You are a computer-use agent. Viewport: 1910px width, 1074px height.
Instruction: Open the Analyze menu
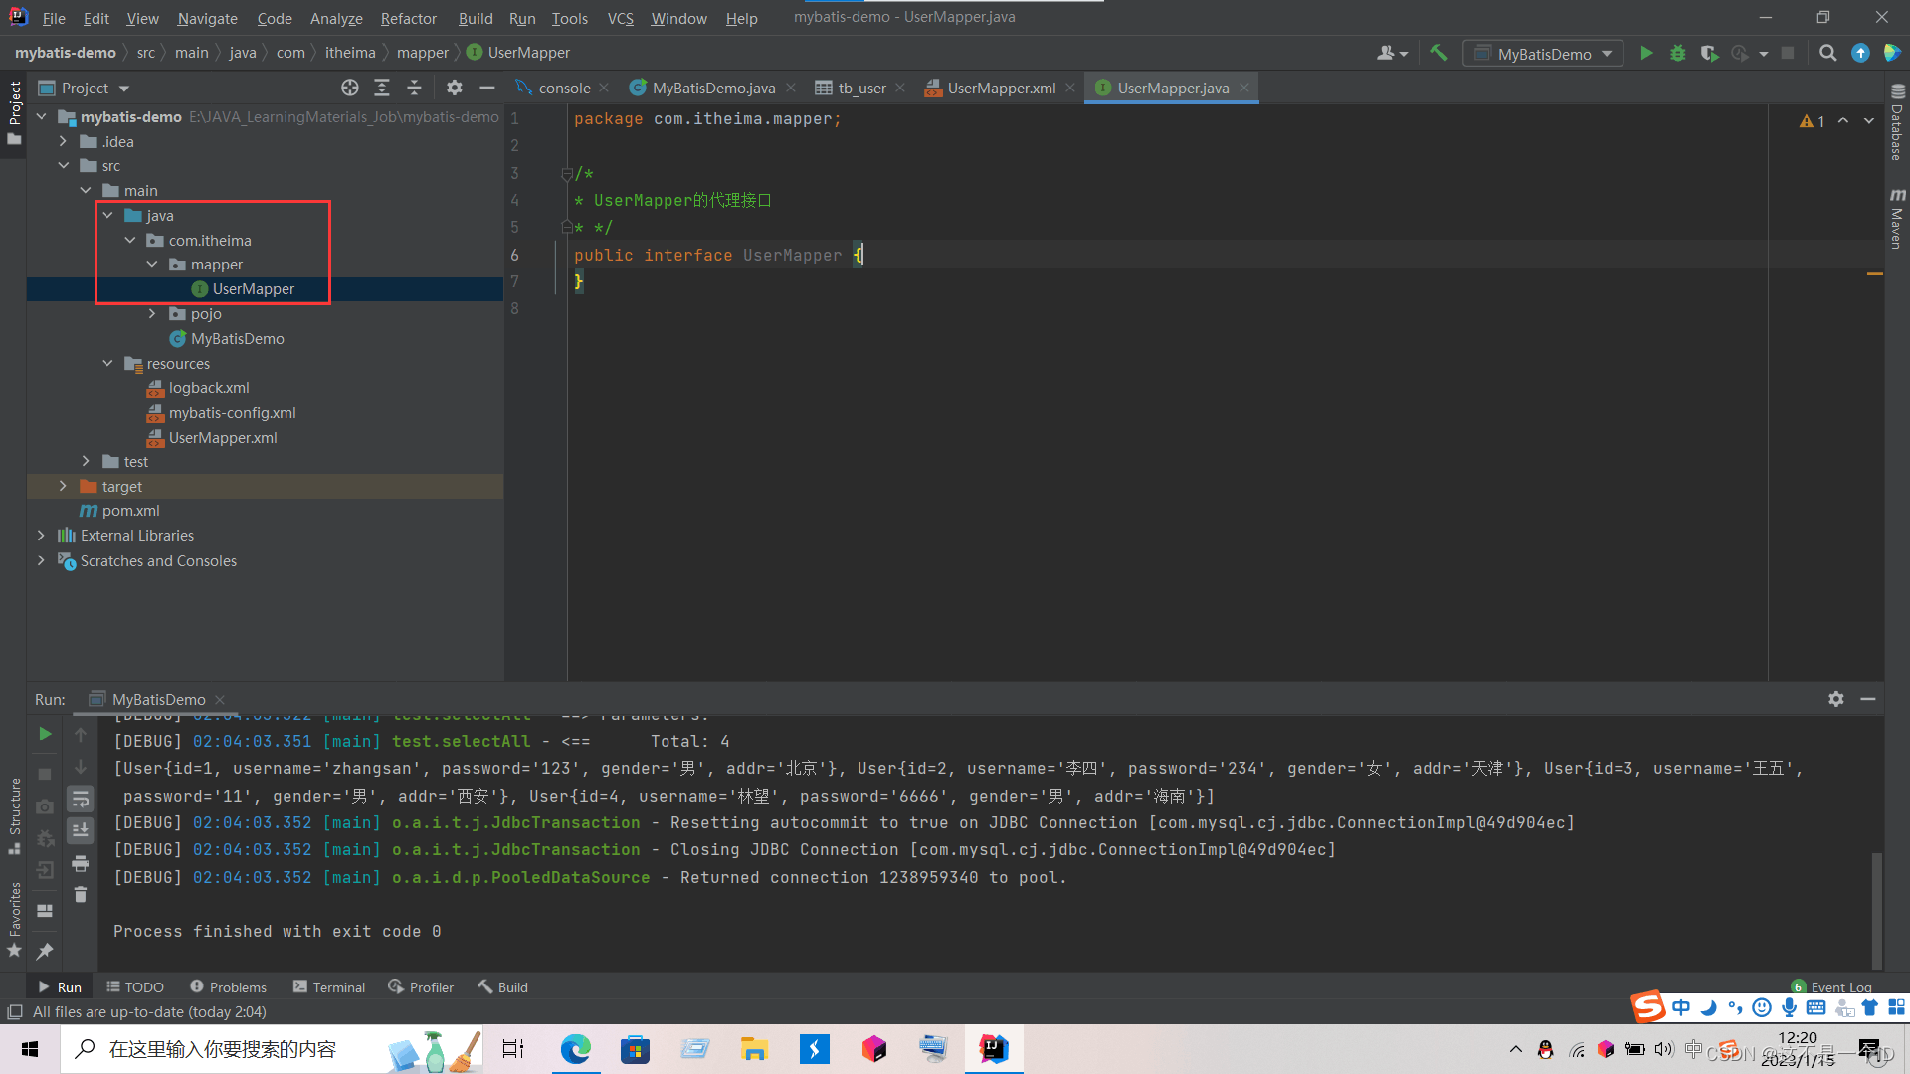336,18
